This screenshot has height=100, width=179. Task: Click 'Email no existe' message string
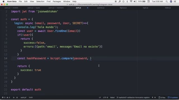86,47
